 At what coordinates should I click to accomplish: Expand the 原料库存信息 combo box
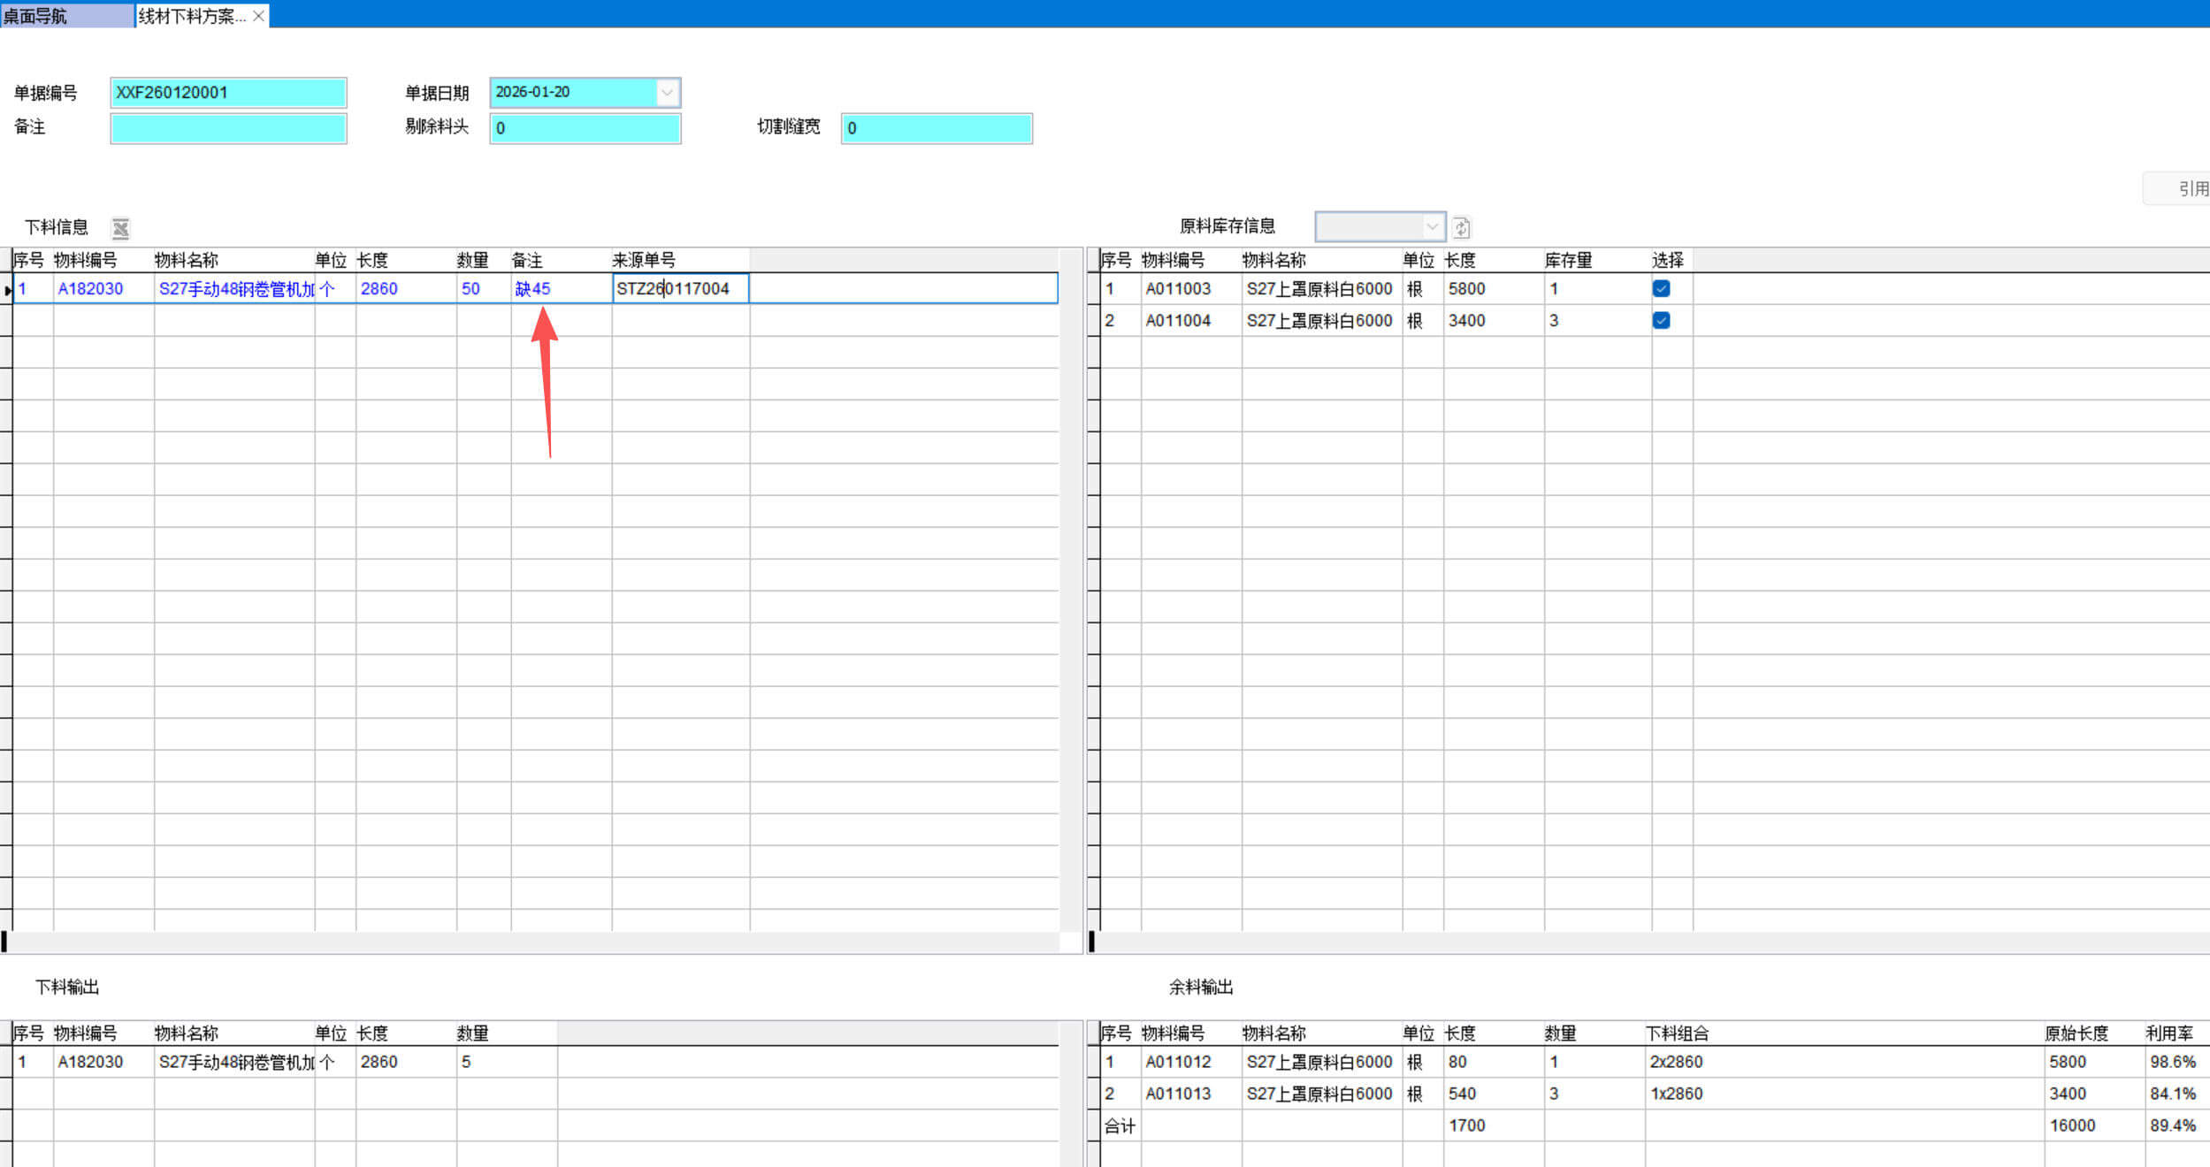point(1431,227)
